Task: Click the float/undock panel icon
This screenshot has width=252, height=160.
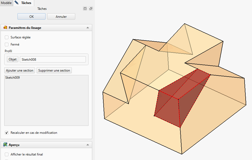Action: [91, 9]
